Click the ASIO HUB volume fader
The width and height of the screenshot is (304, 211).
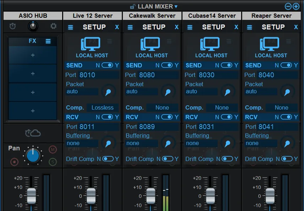click(31, 196)
